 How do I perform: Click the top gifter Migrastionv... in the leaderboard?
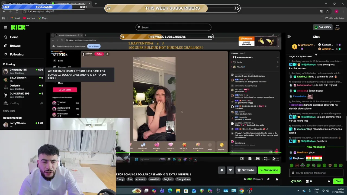pyautogui.click(x=303, y=47)
